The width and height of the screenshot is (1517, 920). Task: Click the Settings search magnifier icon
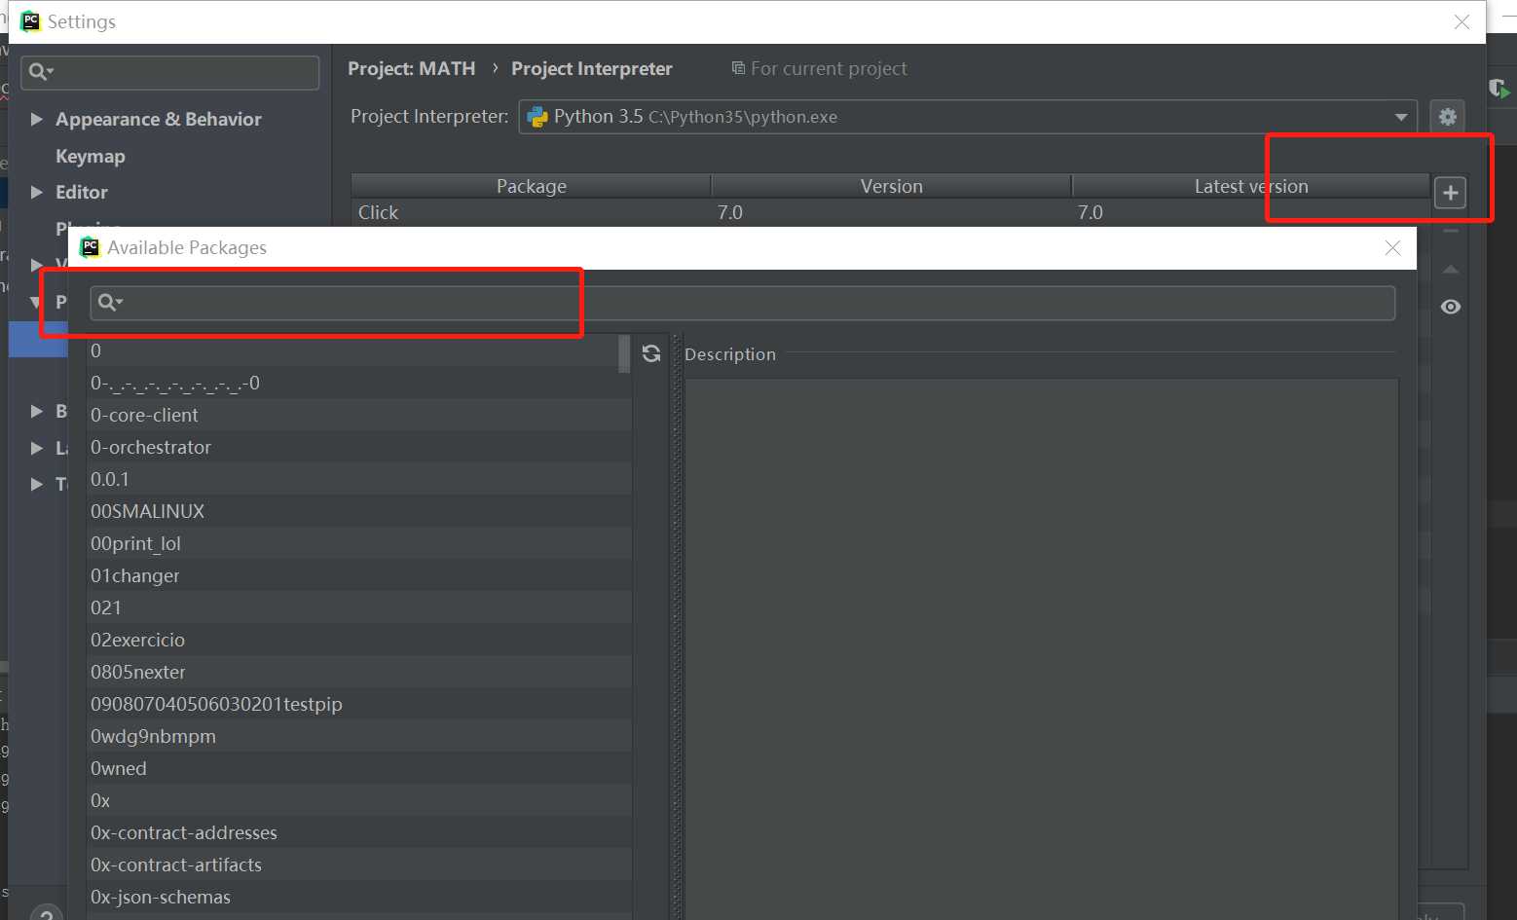(41, 71)
